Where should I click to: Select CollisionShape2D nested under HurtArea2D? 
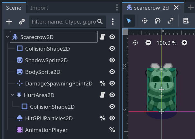52,107
